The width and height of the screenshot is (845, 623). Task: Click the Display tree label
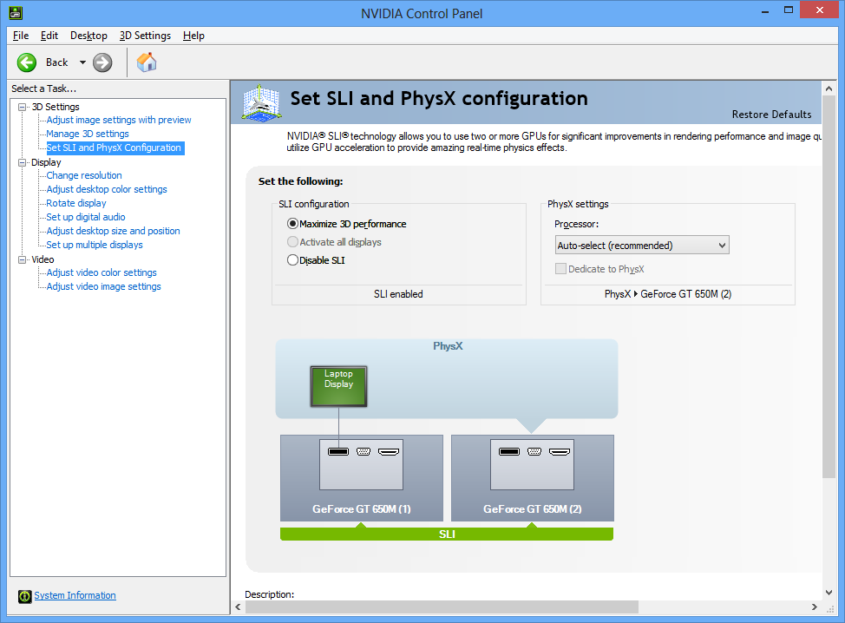point(46,162)
